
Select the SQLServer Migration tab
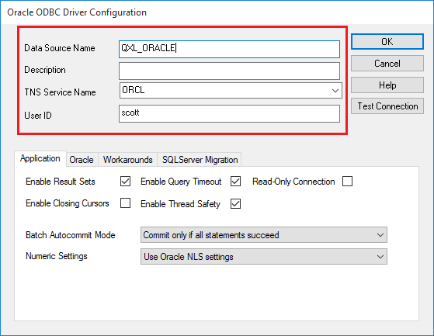[x=200, y=160]
